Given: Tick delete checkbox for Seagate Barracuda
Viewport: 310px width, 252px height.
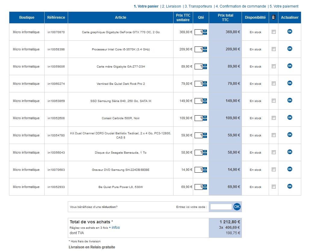Looking at the screenshot, I should (x=274, y=152).
